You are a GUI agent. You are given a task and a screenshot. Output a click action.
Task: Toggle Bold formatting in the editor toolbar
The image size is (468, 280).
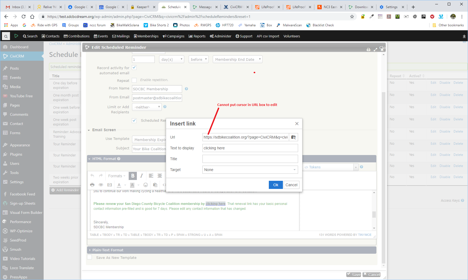(x=133, y=176)
